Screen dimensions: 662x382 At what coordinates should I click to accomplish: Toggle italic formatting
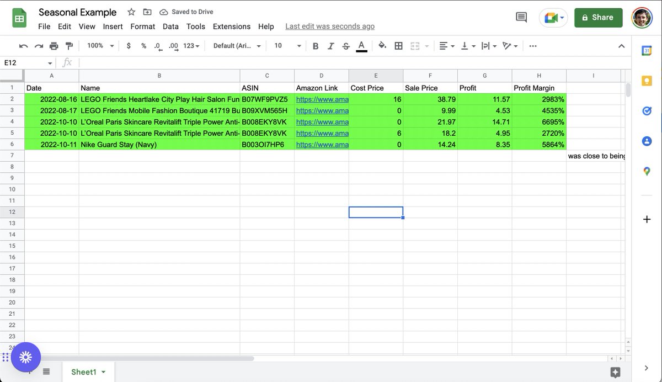pyautogui.click(x=330, y=46)
